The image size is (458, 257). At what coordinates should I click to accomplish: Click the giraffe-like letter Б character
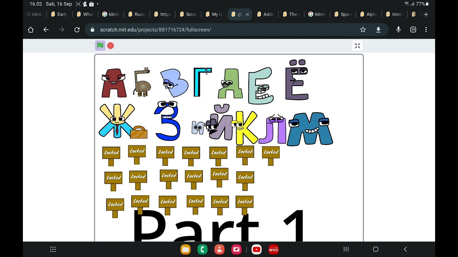pyautogui.click(x=142, y=82)
